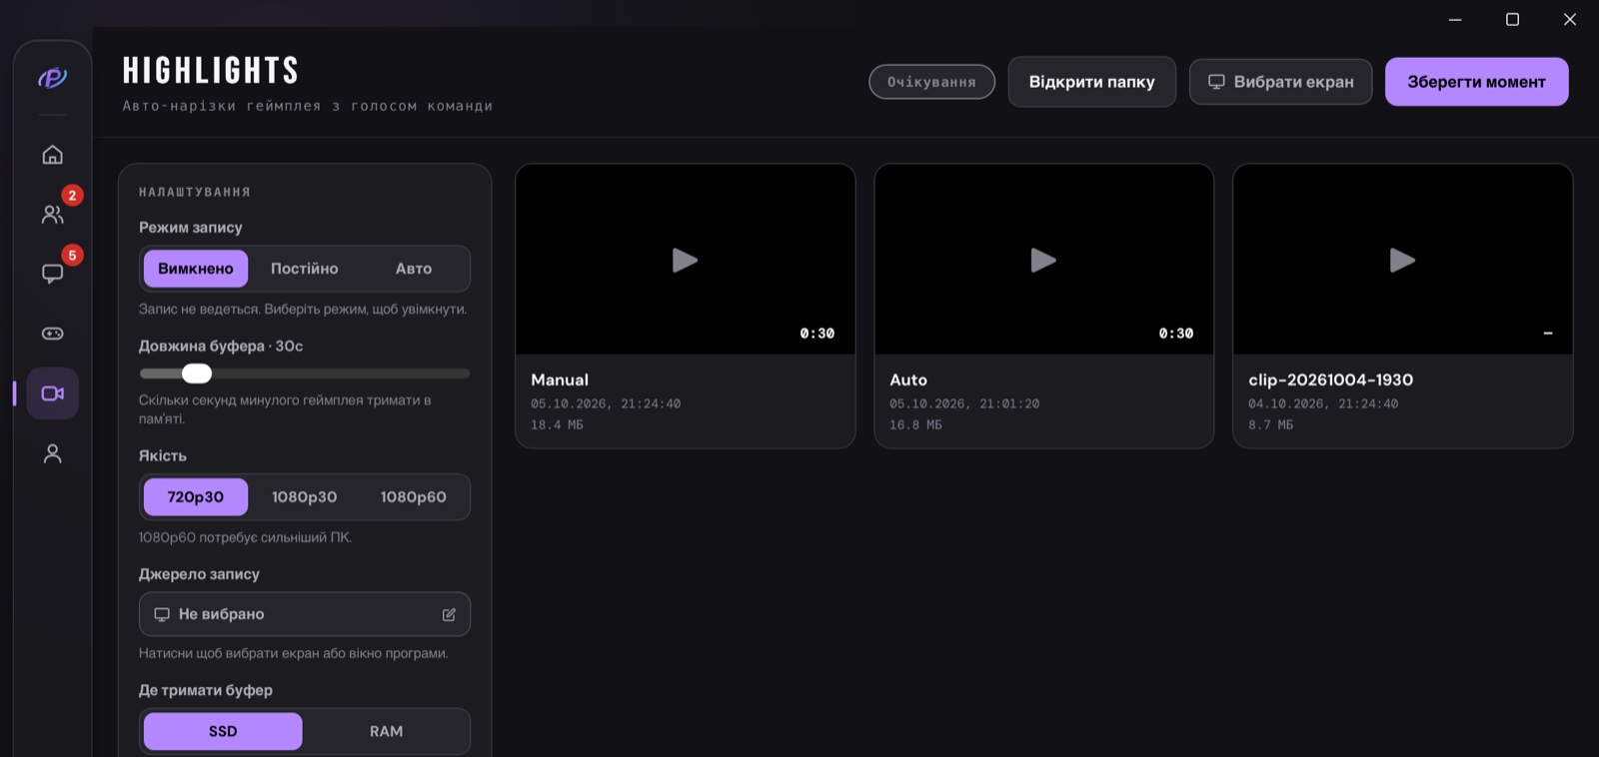1599x757 pixels.
Task: Open the Не вибрано recording source selector
Action: click(x=305, y=614)
